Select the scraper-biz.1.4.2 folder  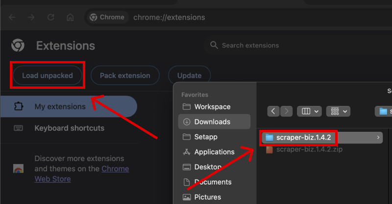(322, 138)
